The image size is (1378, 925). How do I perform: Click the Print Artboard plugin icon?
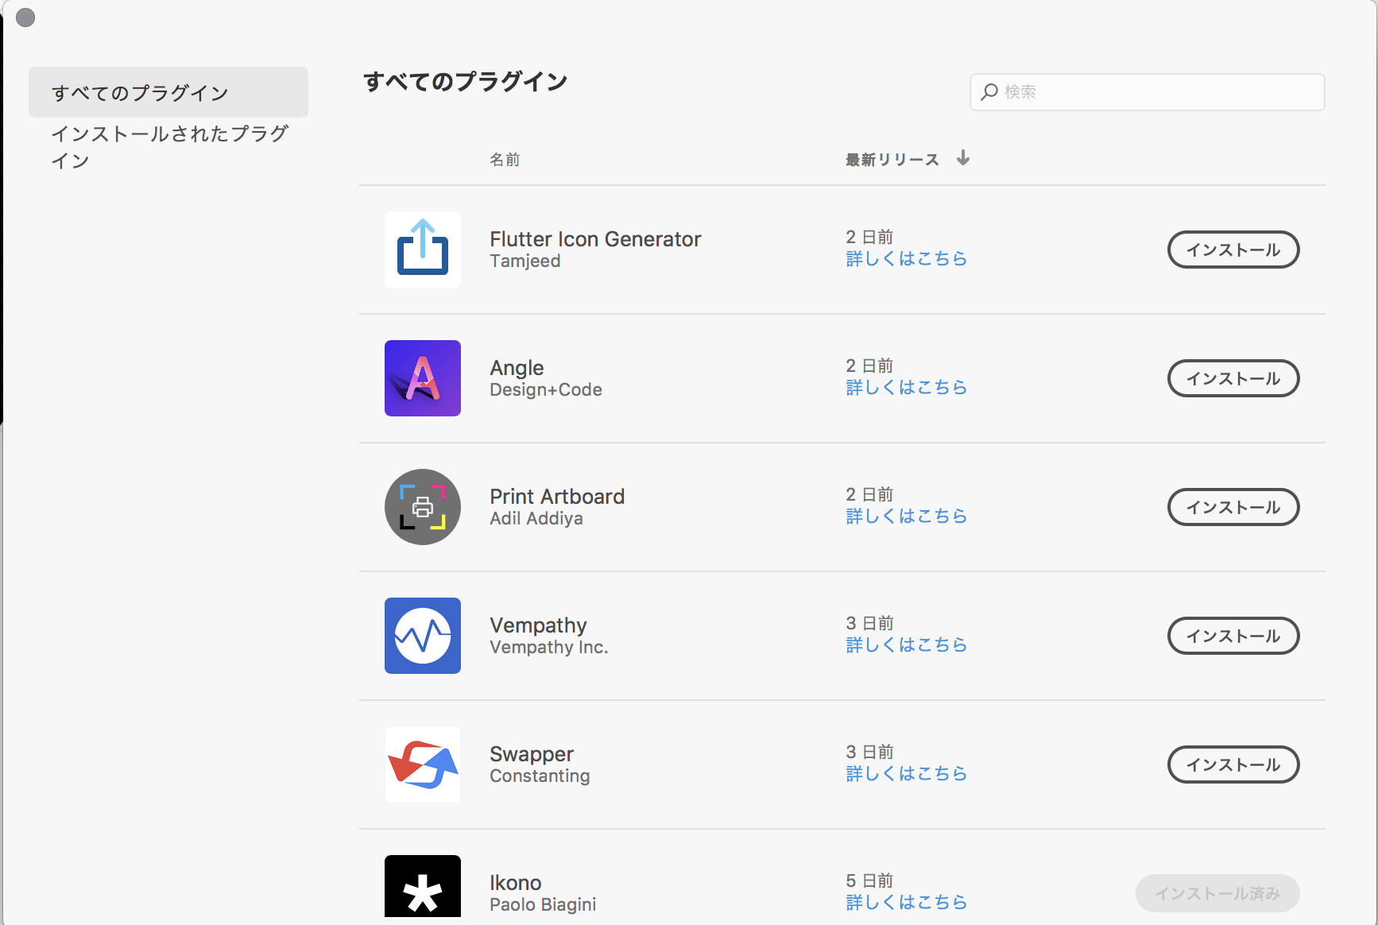[423, 507]
